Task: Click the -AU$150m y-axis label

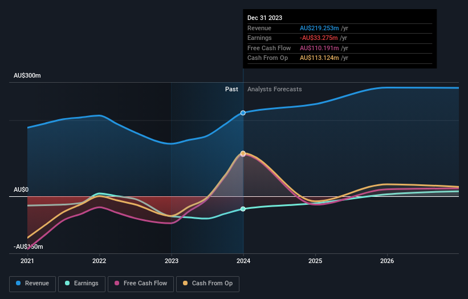Action: 29,247
